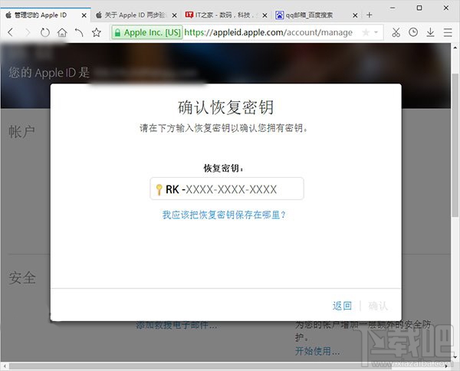Screen dimensions: 460x371
Task: Open the downloads arrow icon
Action: click(430, 32)
